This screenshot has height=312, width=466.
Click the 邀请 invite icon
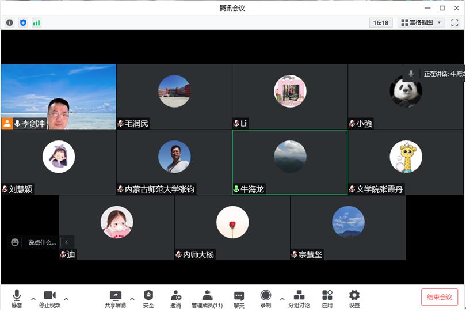175,298
